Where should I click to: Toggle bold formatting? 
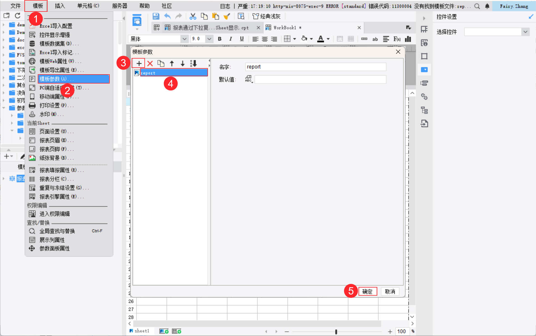click(x=220, y=39)
